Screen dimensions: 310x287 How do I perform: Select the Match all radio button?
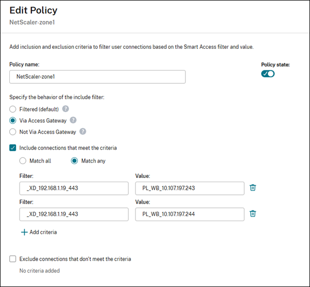pyautogui.click(x=23, y=161)
